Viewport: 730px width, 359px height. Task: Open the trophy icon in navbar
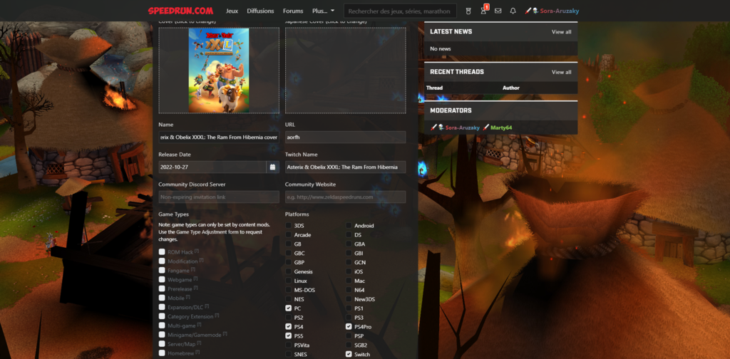[x=469, y=11]
